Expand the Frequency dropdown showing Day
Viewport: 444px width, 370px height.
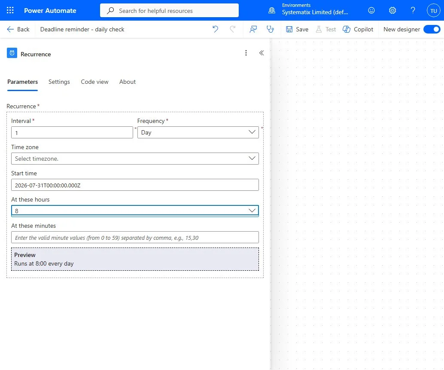pyautogui.click(x=198, y=132)
